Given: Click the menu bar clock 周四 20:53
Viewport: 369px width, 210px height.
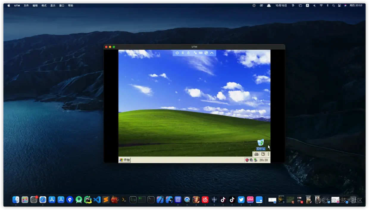Looking at the screenshot, I should (356, 5).
